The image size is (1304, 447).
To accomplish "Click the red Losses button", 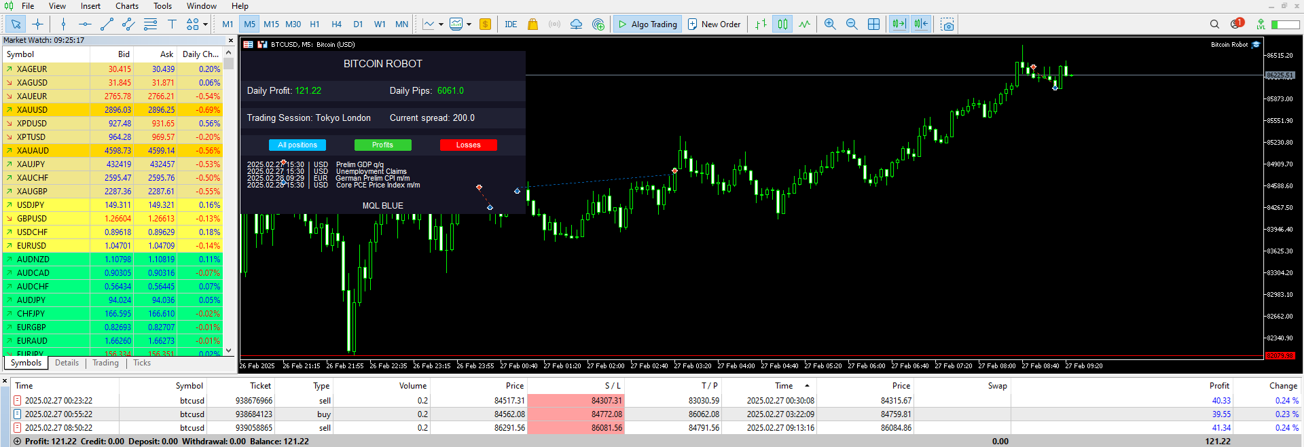I will coord(468,145).
